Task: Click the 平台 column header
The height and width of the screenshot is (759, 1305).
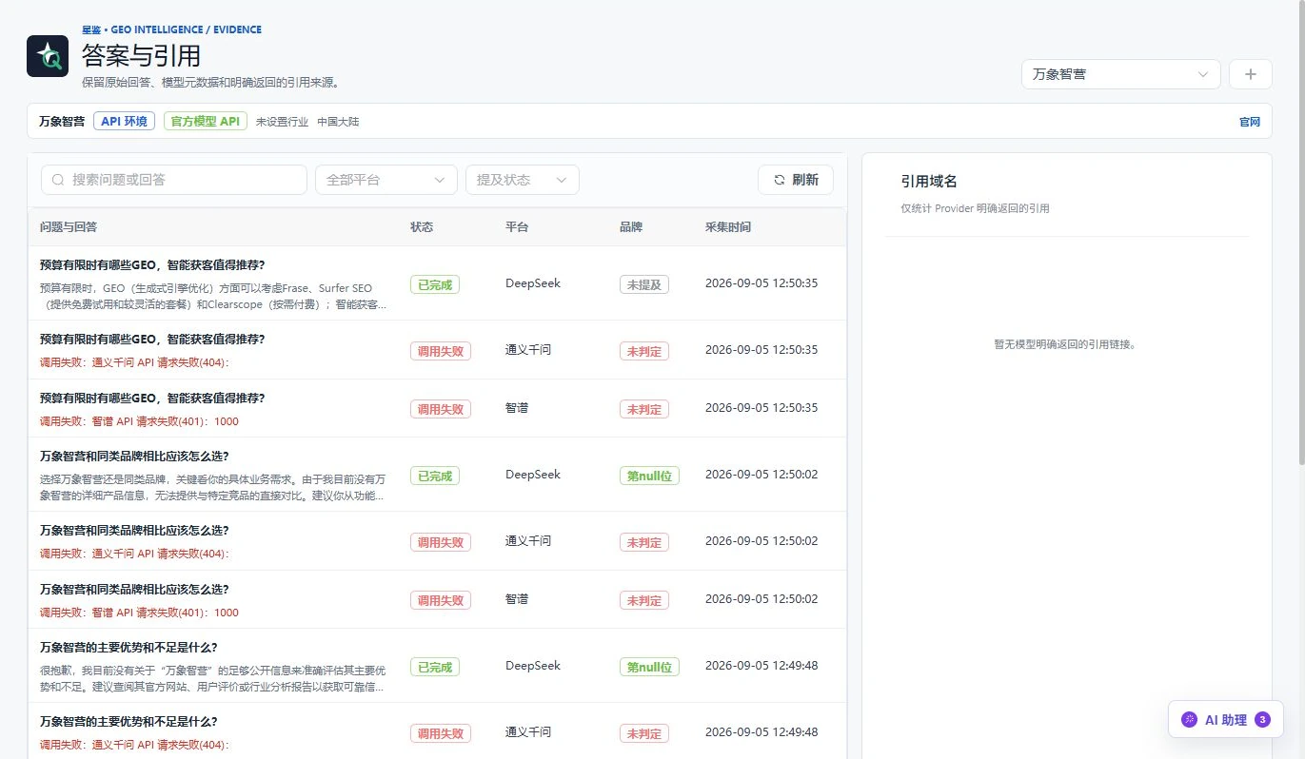Action: [517, 227]
